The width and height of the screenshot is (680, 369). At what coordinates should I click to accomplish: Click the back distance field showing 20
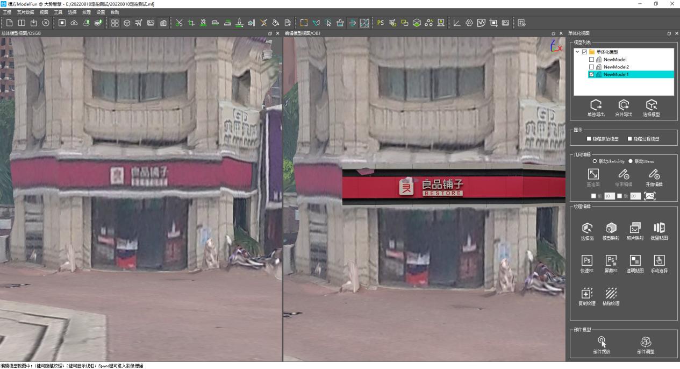point(635,196)
